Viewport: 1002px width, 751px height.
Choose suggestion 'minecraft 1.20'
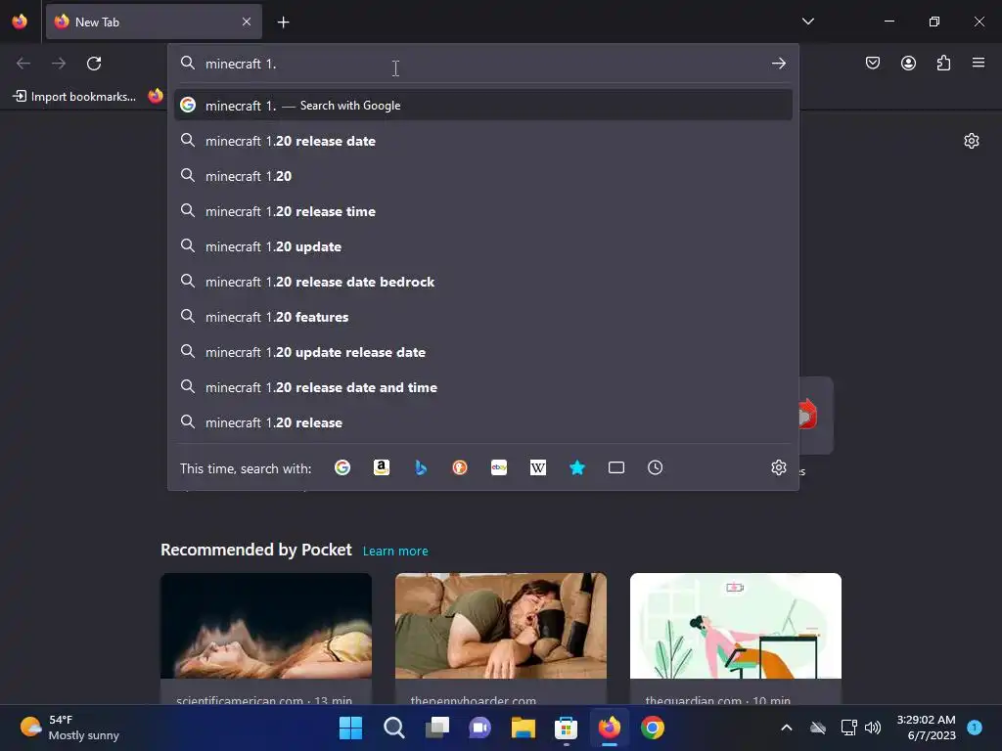[483, 176]
